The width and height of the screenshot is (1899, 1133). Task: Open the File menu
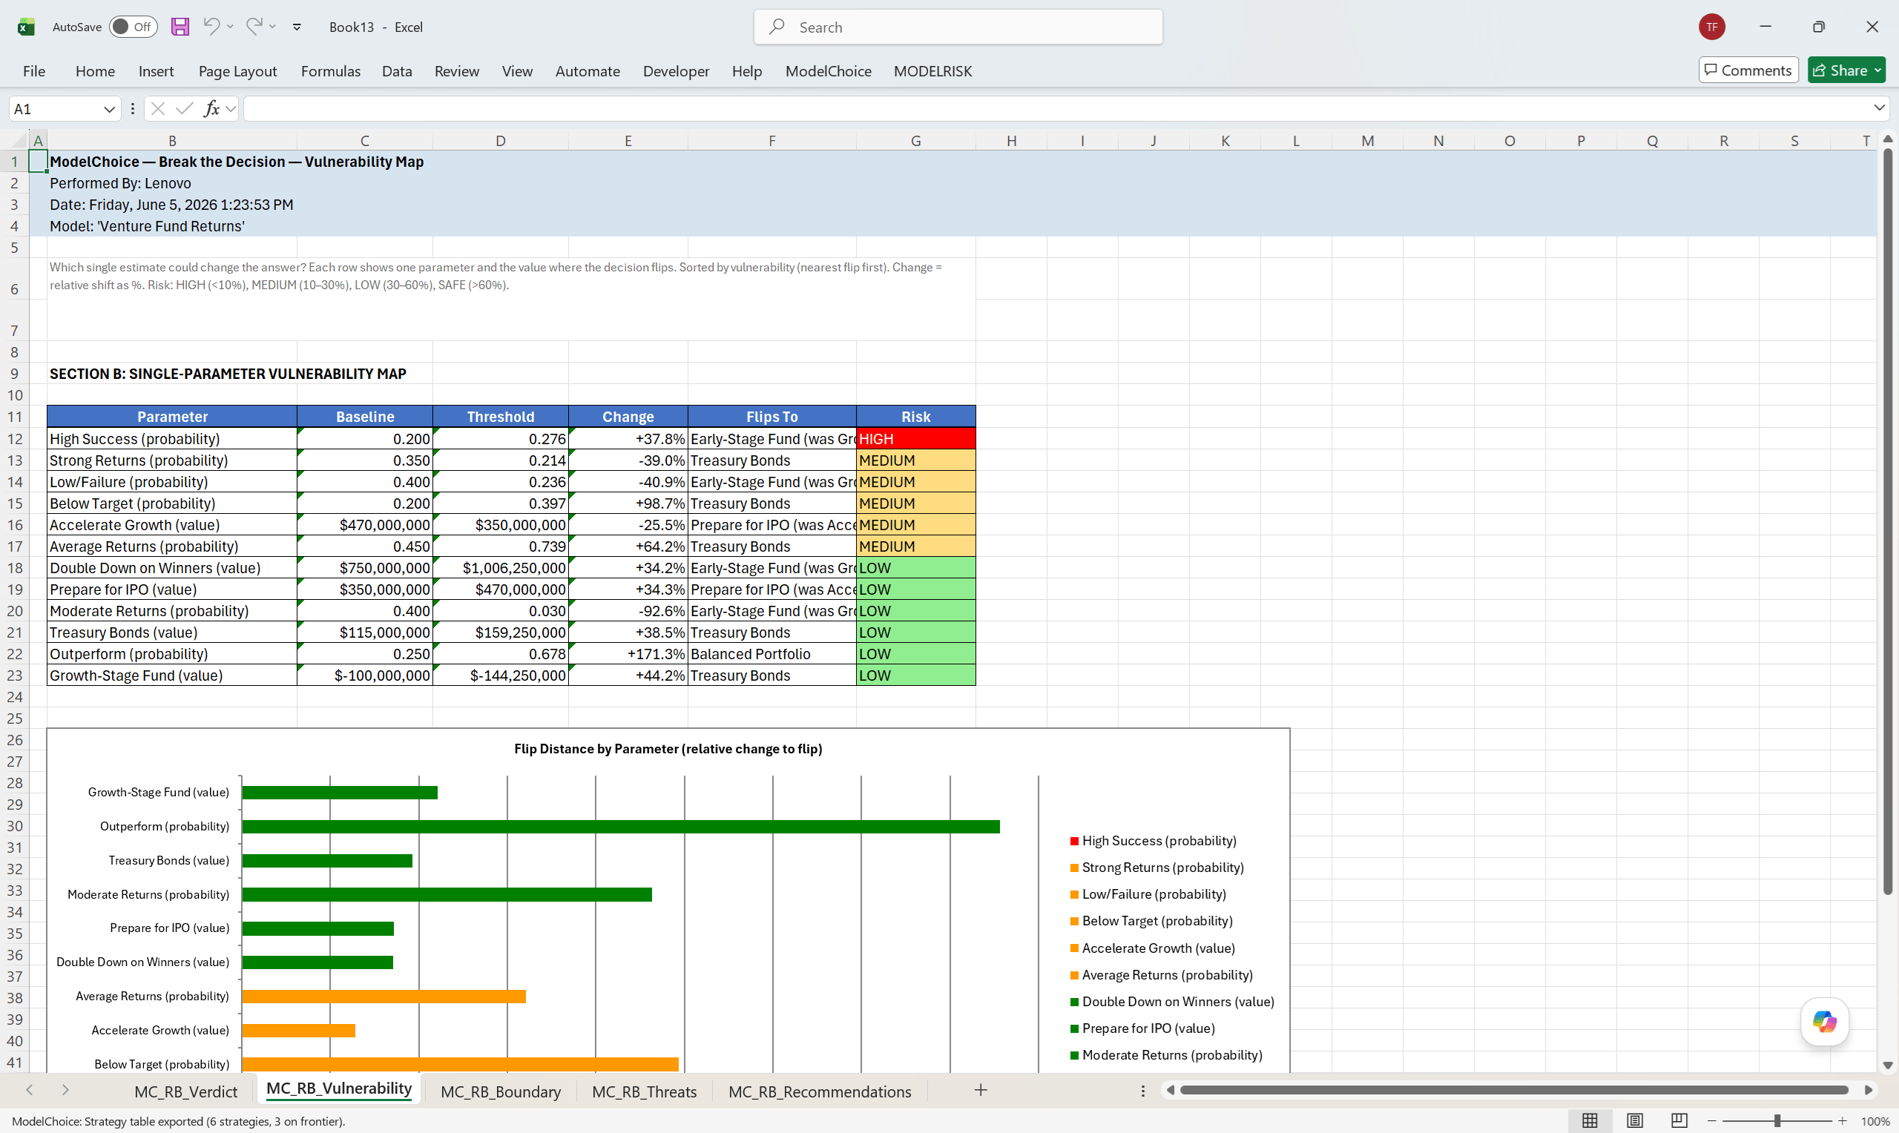pyautogui.click(x=33, y=71)
